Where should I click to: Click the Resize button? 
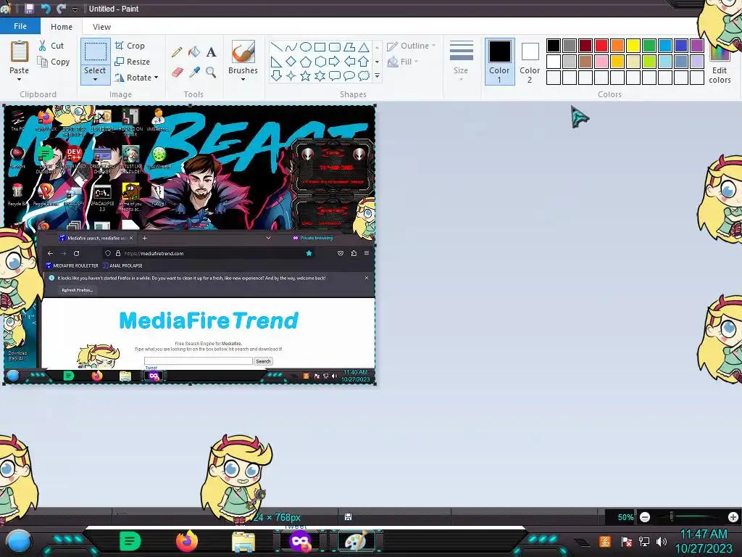click(133, 62)
